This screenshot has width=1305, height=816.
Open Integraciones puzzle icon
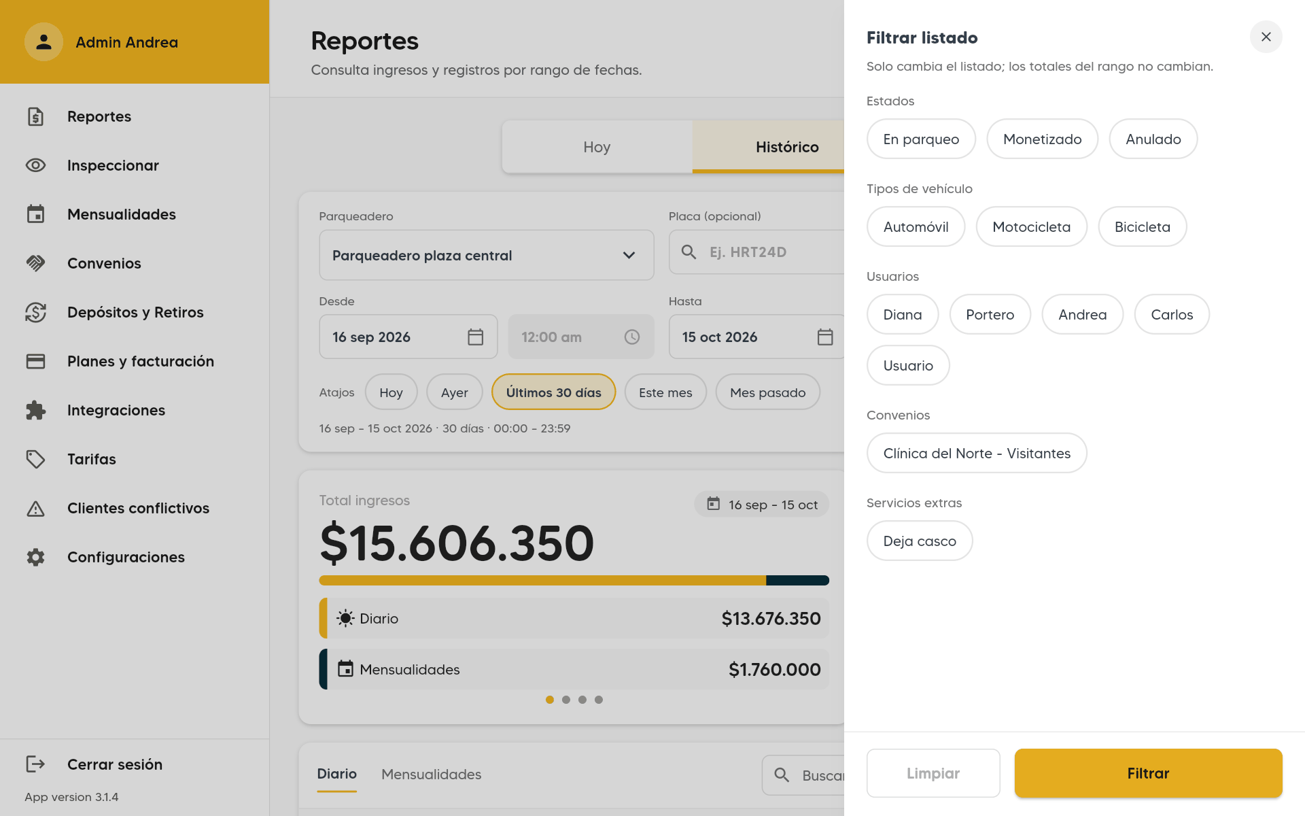(35, 410)
